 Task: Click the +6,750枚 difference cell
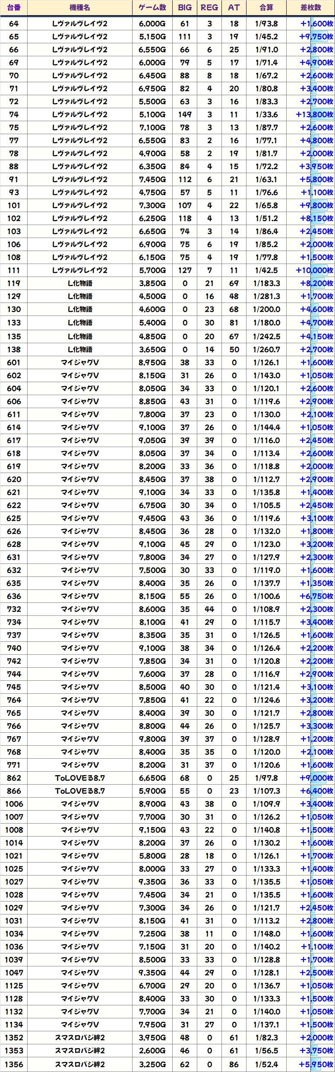point(316,596)
